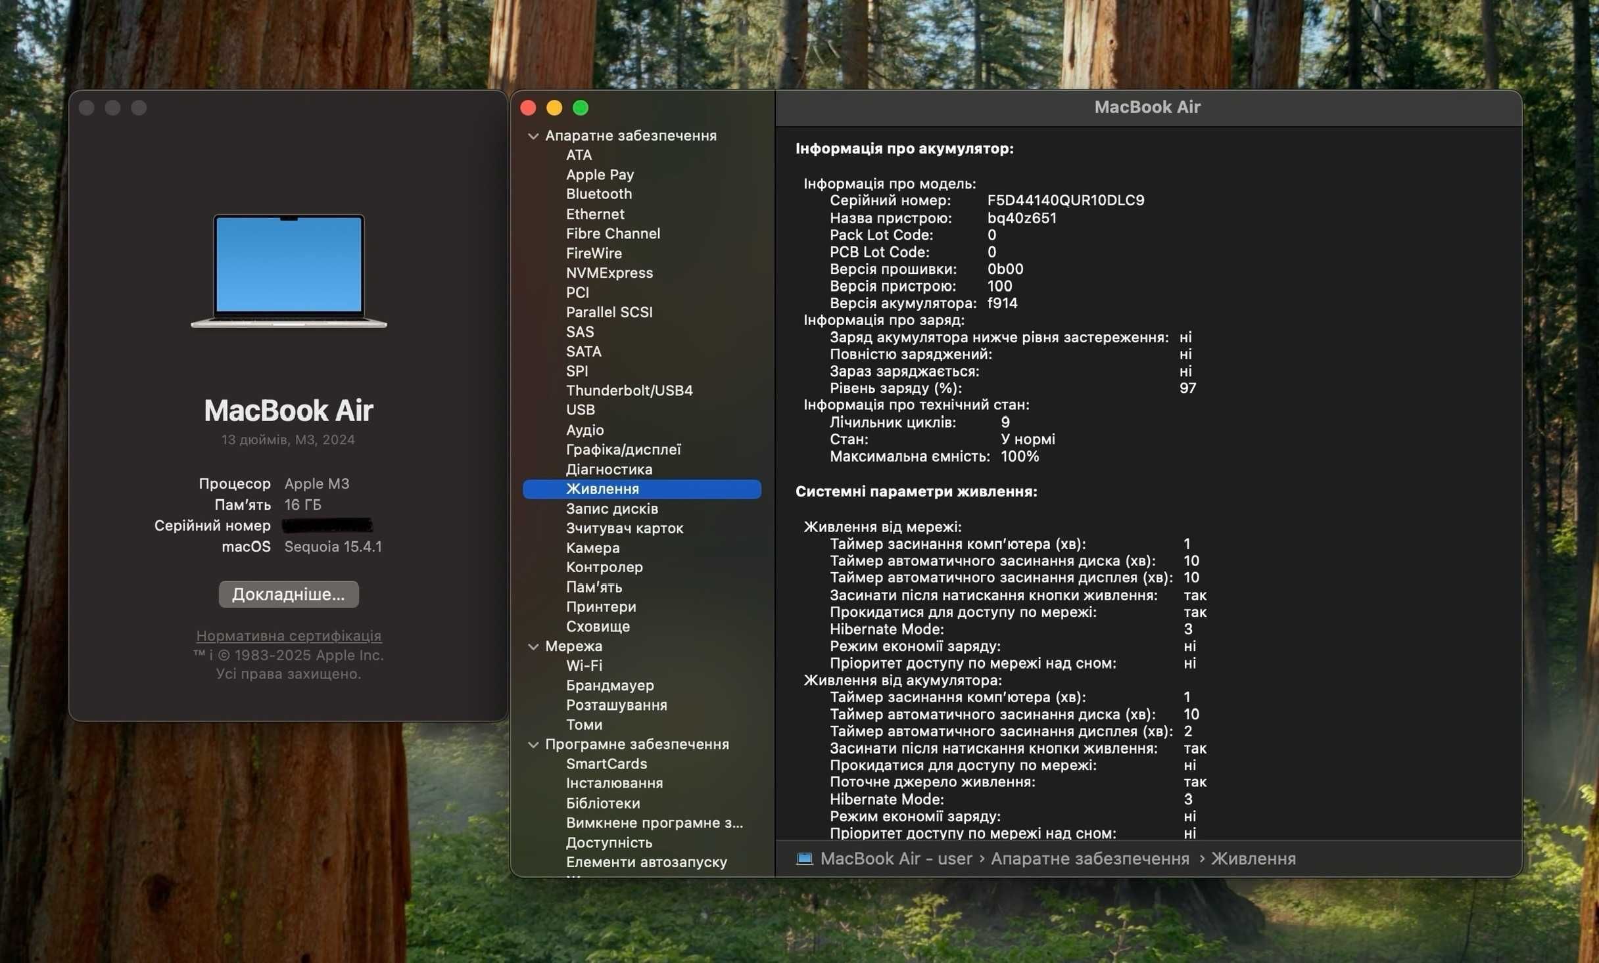This screenshot has width=1599, height=963.
Task: Select Пам'ять in the sidebar list
Action: (x=594, y=587)
